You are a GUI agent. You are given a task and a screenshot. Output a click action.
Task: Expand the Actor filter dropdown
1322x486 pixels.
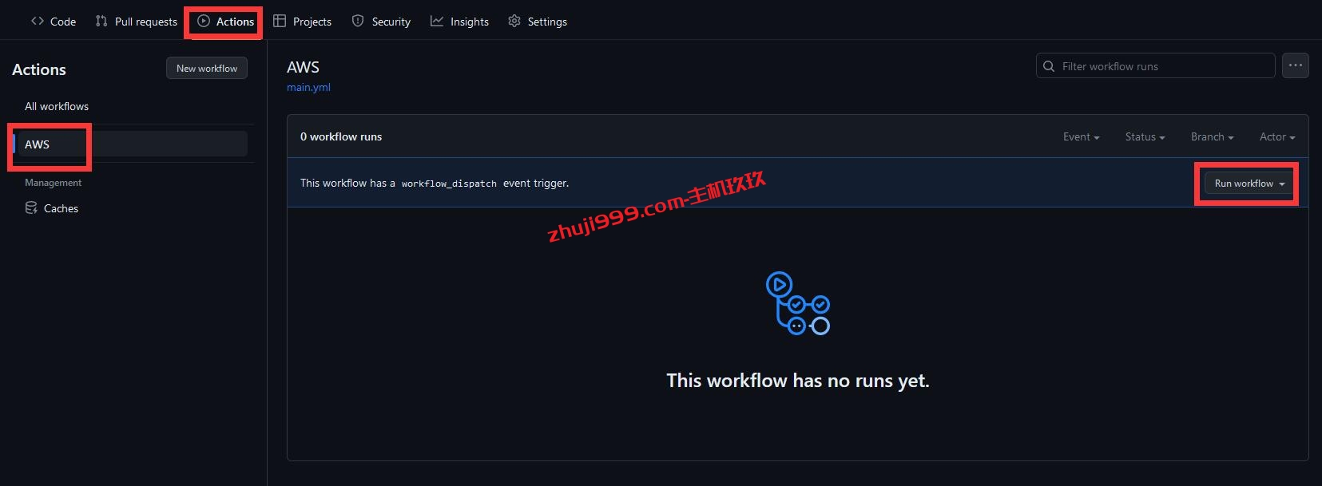[x=1278, y=137]
